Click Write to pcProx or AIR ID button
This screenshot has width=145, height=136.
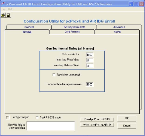tap(97, 125)
